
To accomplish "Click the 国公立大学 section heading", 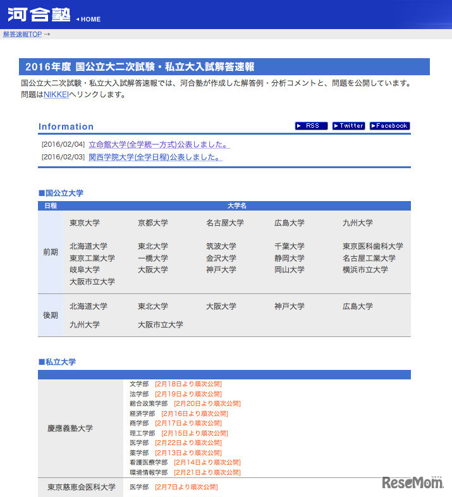I will point(61,193).
